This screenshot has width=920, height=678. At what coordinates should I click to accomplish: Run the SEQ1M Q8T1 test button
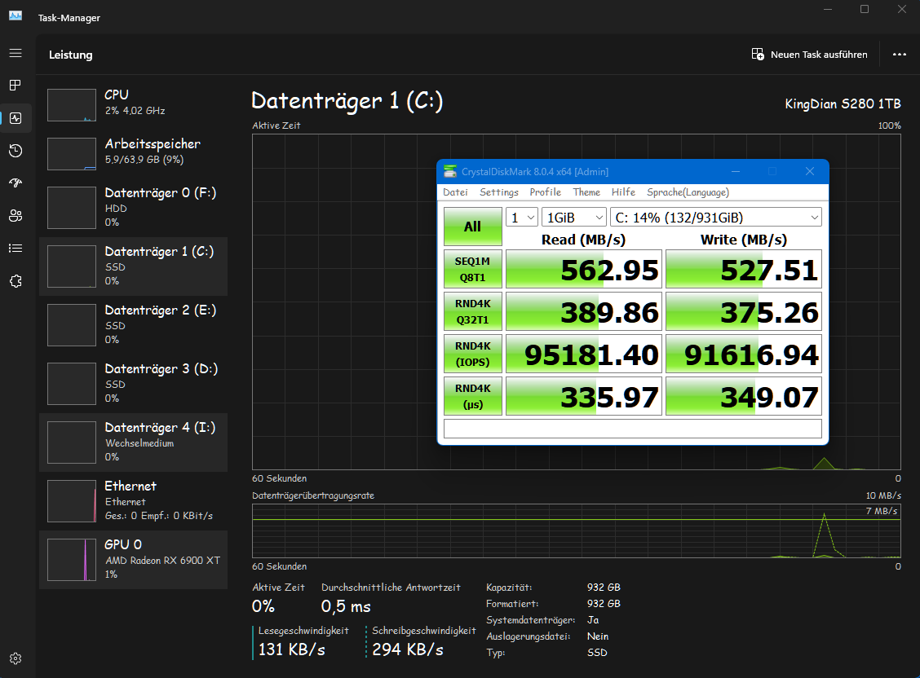tap(473, 269)
